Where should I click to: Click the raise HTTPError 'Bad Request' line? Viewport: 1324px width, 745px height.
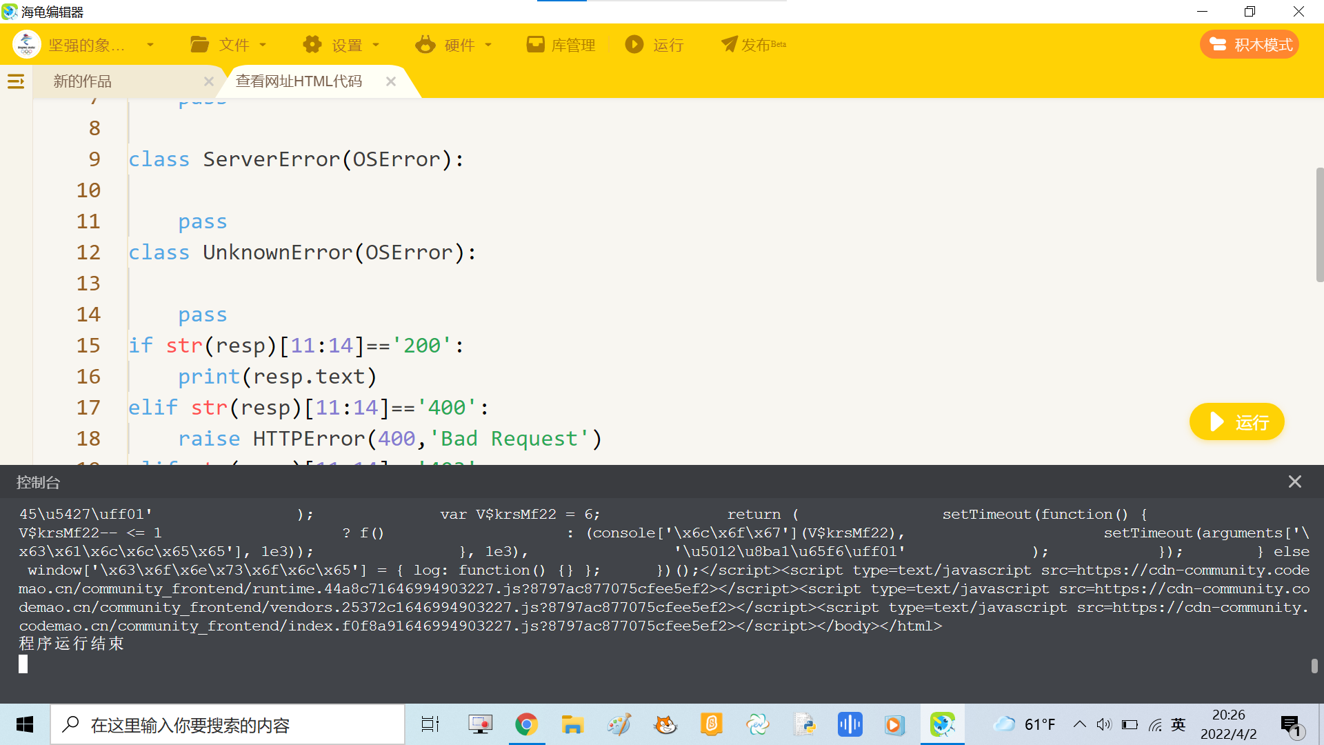[x=390, y=439]
